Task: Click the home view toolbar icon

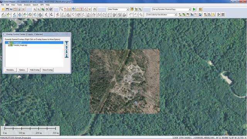Action: [47, 9]
